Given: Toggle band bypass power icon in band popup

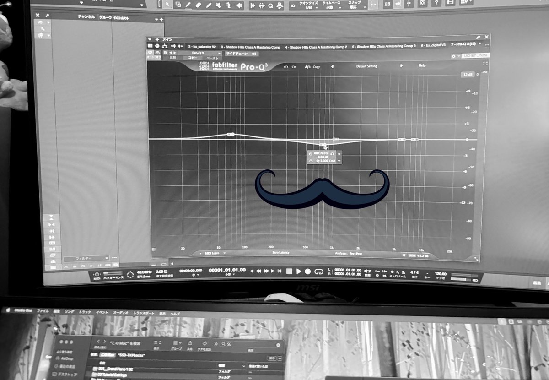Looking at the screenshot, I should 311,154.
